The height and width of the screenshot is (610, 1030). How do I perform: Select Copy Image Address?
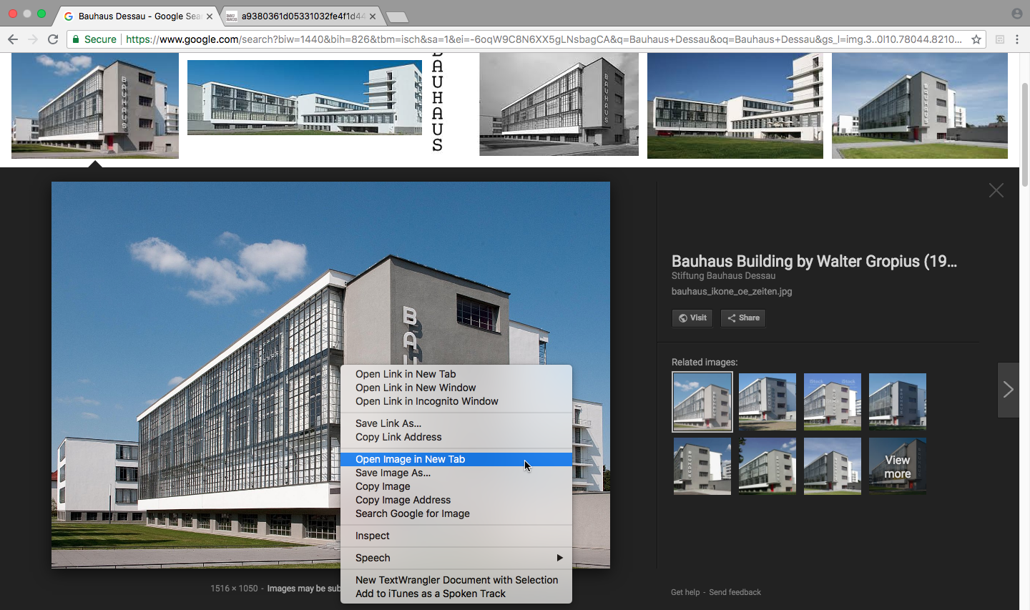tap(403, 500)
